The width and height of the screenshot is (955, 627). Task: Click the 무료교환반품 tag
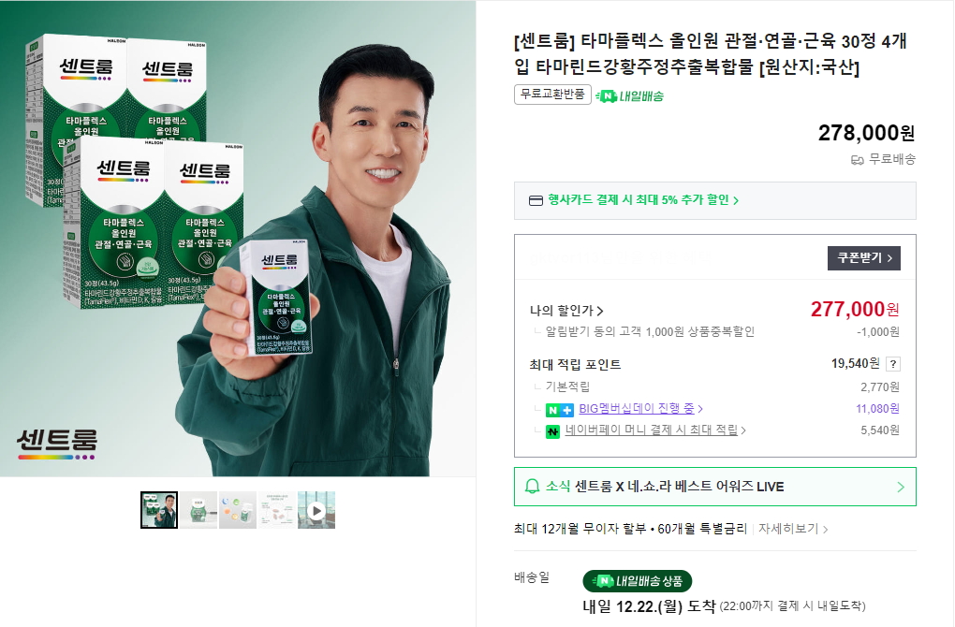(x=552, y=95)
